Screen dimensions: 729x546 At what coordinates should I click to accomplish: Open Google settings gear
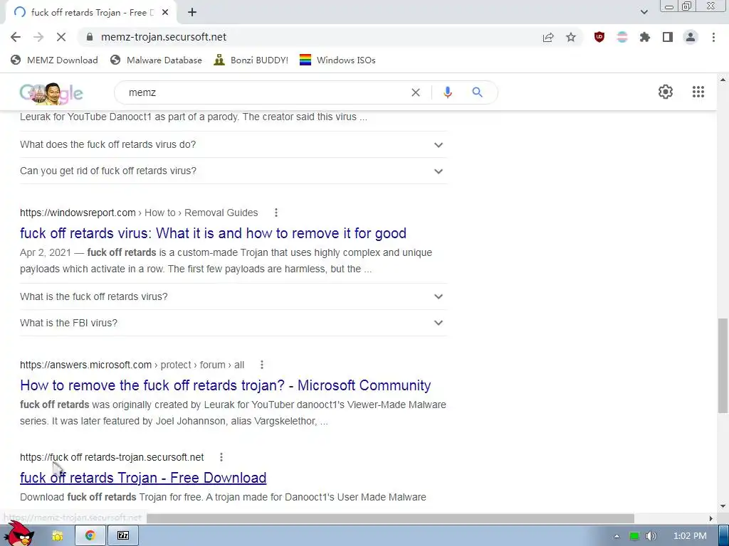coord(666,92)
